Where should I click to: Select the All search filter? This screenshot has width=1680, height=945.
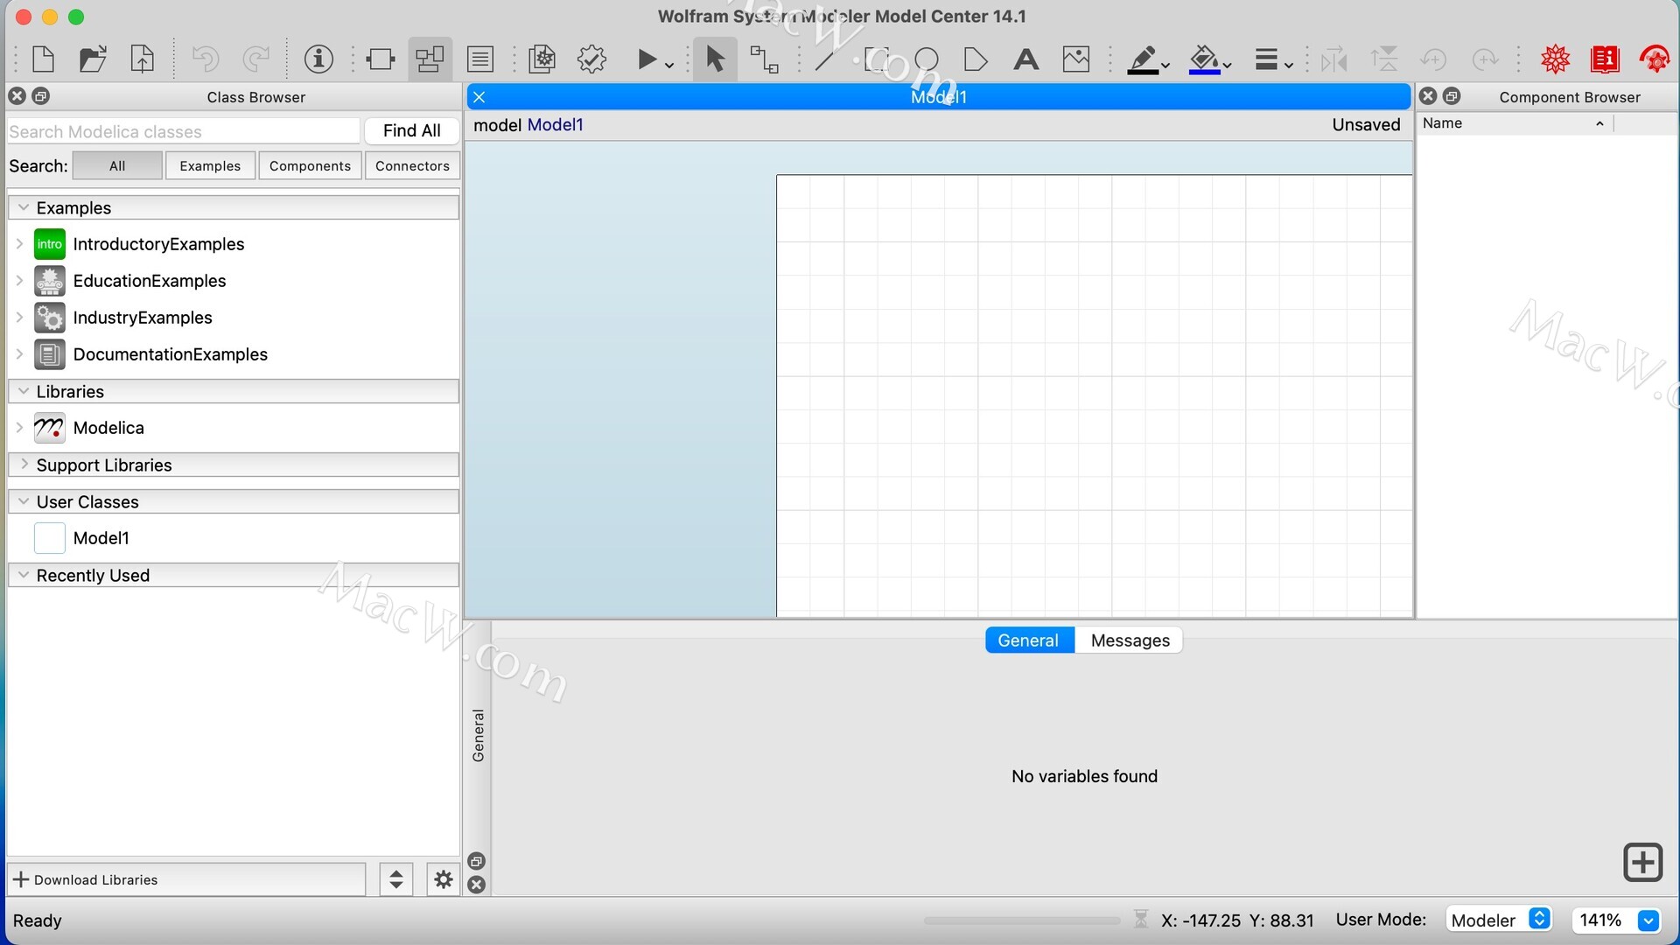coord(117,165)
